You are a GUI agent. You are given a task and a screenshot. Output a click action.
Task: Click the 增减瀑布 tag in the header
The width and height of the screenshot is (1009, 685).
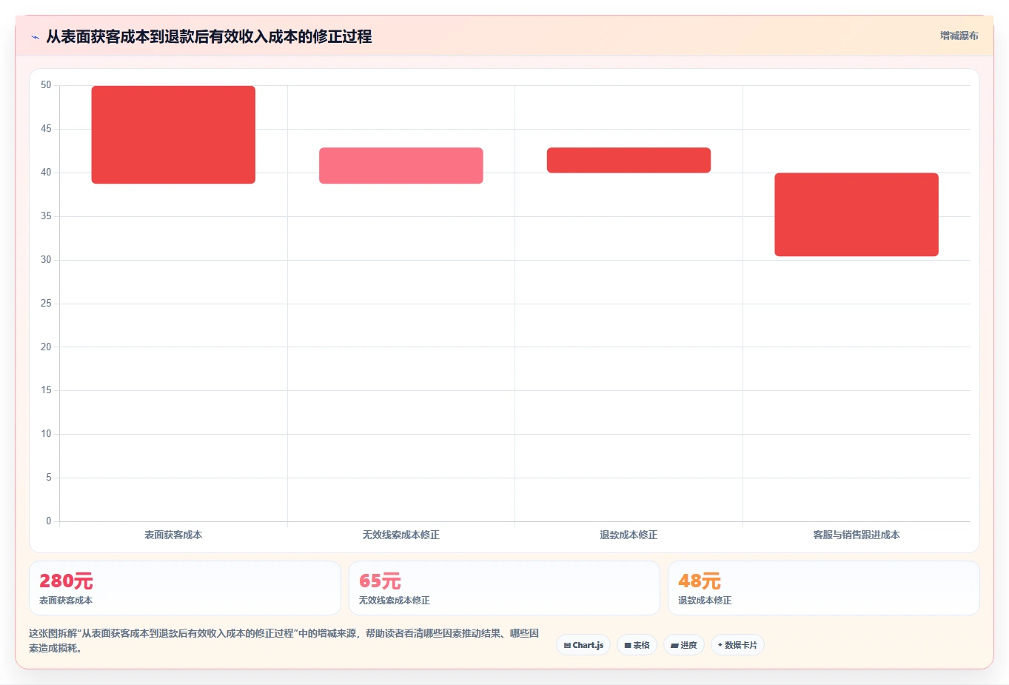pyautogui.click(x=959, y=36)
